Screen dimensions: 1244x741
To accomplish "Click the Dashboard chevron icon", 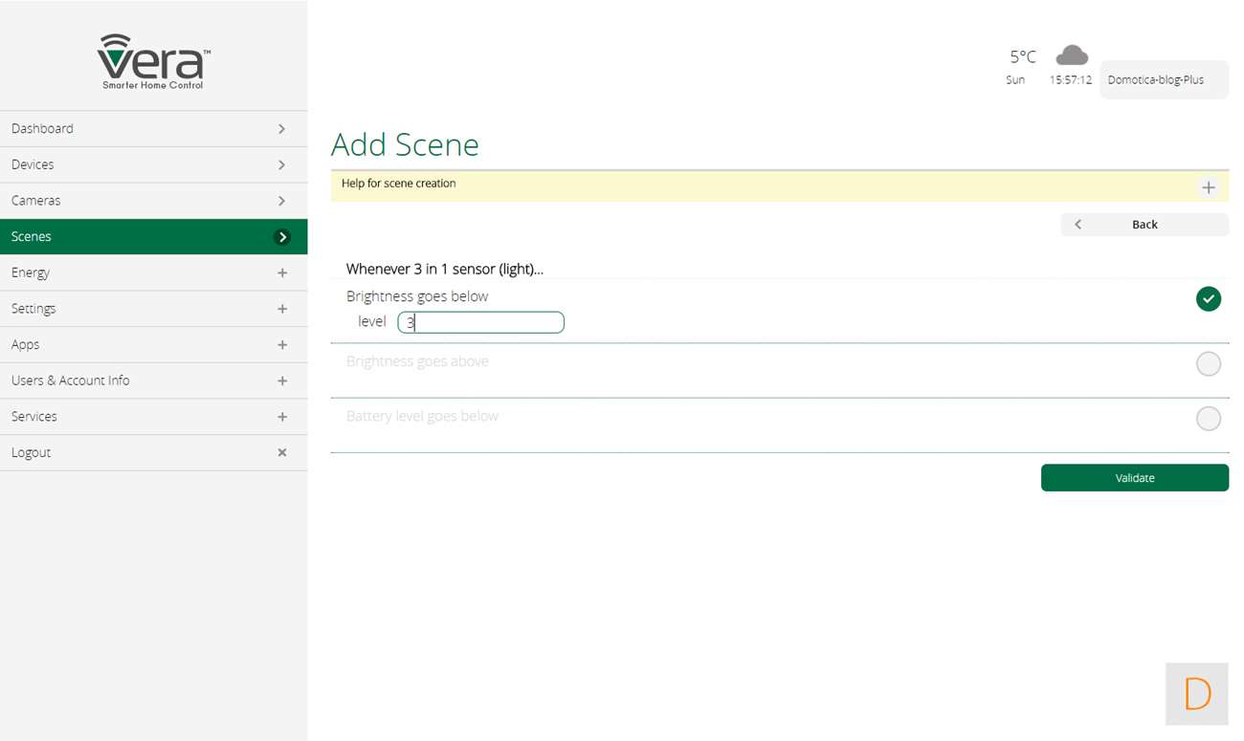I will [281, 129].
